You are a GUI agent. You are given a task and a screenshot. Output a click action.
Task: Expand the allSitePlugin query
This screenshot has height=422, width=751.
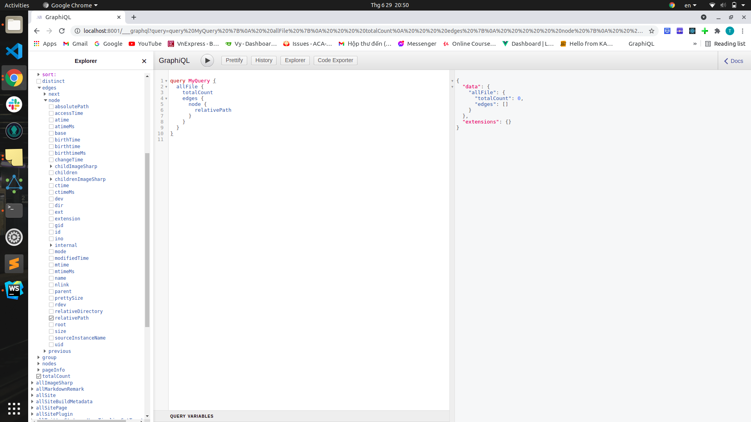click(x=32, y=414)
